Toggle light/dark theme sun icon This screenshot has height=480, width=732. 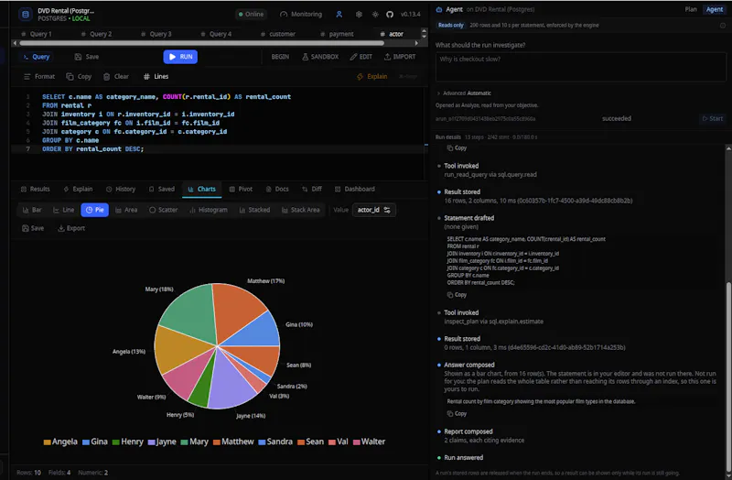pos(375,14)
